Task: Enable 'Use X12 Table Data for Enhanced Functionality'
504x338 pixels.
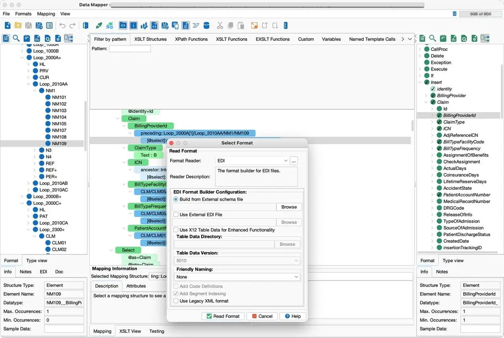Action: [x=176, y=230]
